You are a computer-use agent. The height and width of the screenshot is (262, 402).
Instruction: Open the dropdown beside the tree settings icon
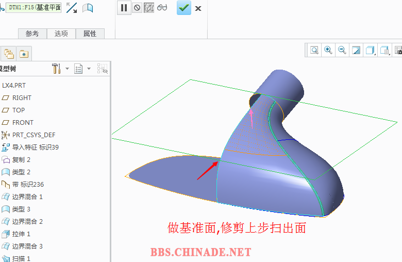[67, 69]
